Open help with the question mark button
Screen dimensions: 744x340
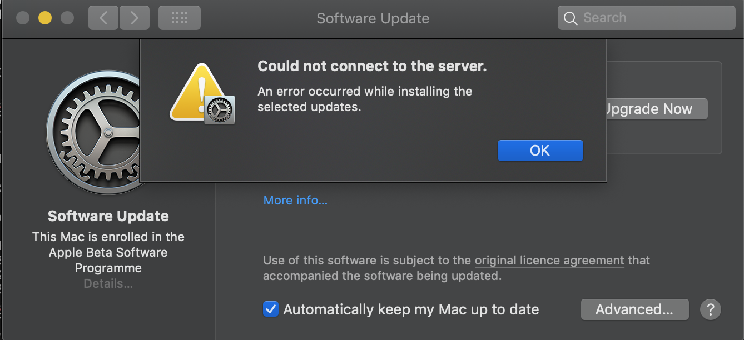click(x=710, y=309)
